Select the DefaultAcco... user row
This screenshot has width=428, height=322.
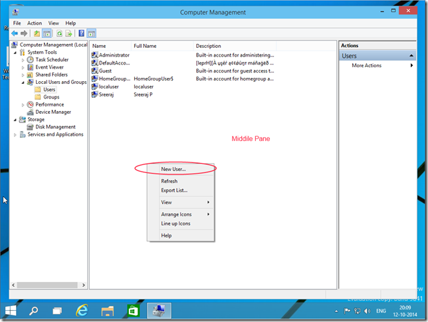click(x=183, y=63)
